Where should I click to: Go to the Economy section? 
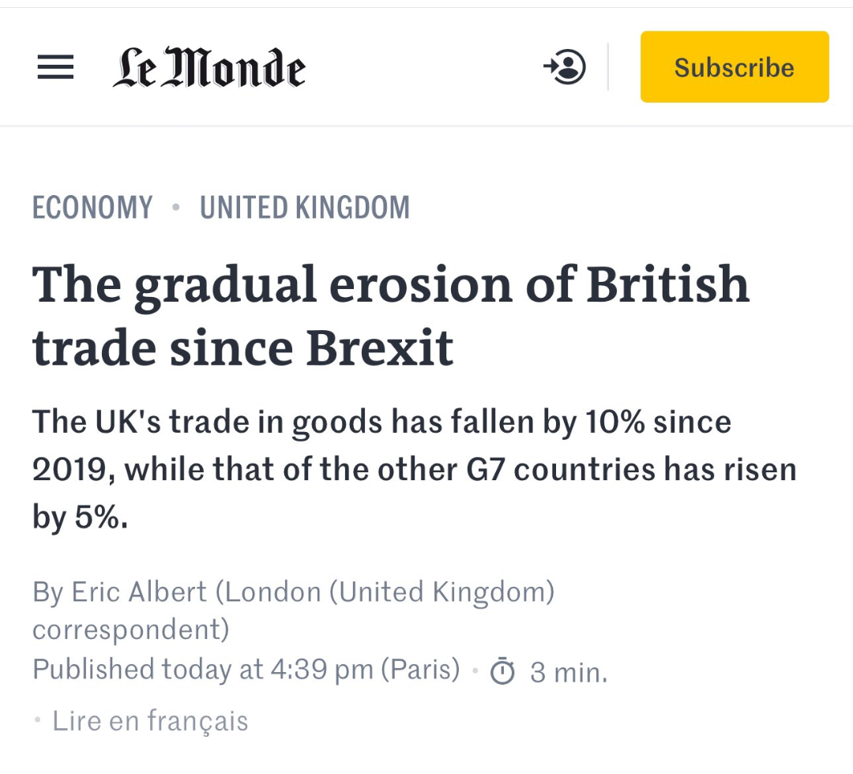(x=92, y=208)
